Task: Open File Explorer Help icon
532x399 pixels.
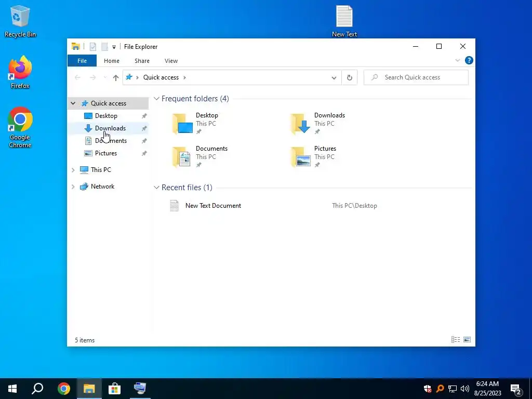Action: (x=469, y=60)
